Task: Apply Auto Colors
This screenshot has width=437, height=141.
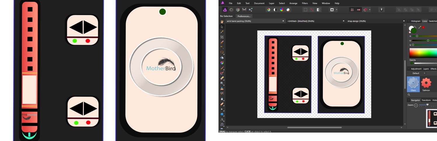Action: [x=281, y=10]
